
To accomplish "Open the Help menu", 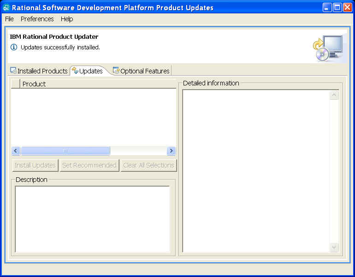I will pos(67,19).
